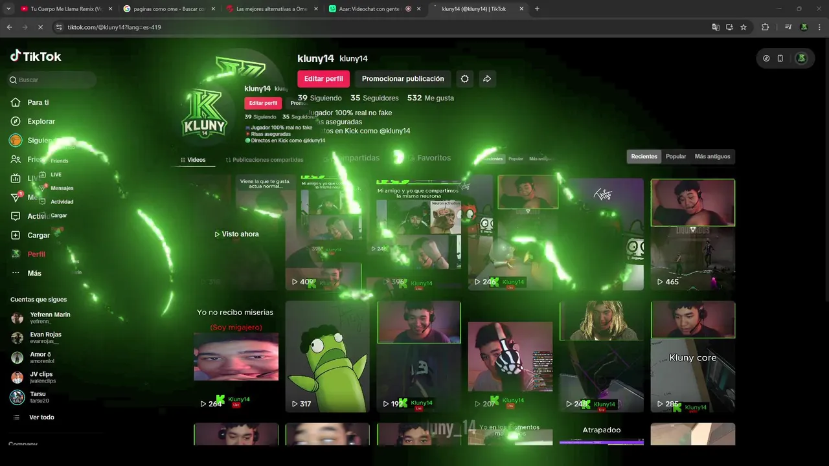The width and height of the screenshot is (829, 466).
Task: Open the Kluny core video
Action: click(693, 357)
